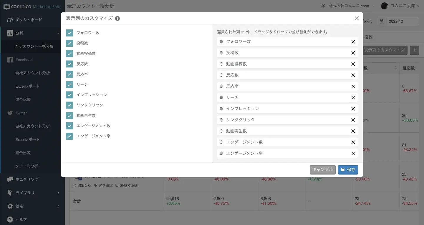Select 全アカウント一括分析 in the sidebar
Image resolution: width=424 pixels, height=225 pixels.
(x=34, y=46)
